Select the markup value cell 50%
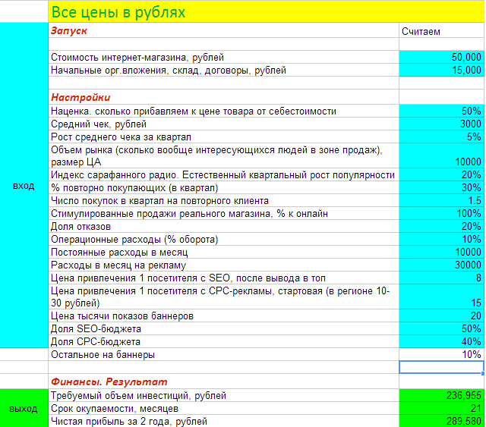 click(441, 111)
